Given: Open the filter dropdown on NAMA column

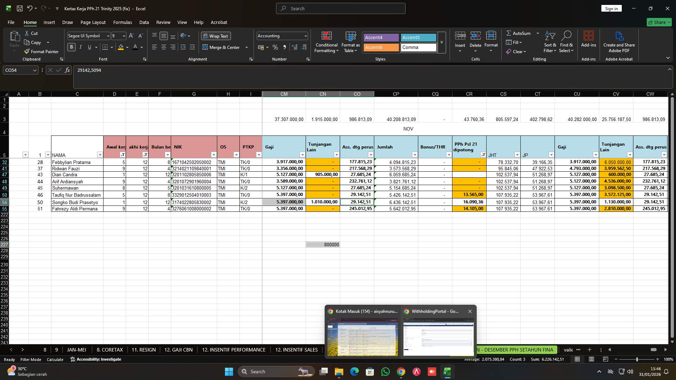Looking at the screenshot, I should pyautogui.click(x=100, y=155).
